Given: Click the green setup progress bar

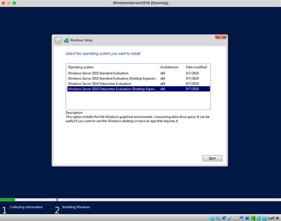Looking at the screenshot, I should click(x=8, y=200).
